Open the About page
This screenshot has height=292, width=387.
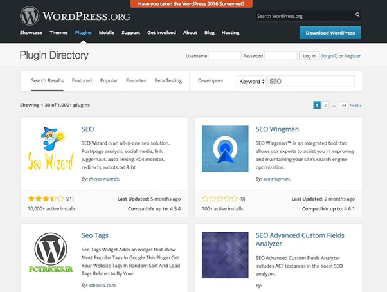pyautogui.click(x=190, y=33)
